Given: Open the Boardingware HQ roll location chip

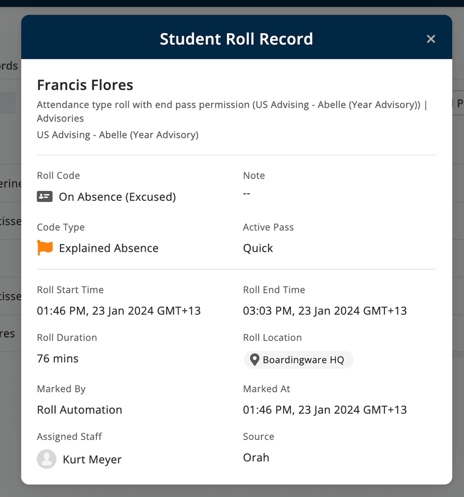Looking at the screenshot, I should pos(298,360).
